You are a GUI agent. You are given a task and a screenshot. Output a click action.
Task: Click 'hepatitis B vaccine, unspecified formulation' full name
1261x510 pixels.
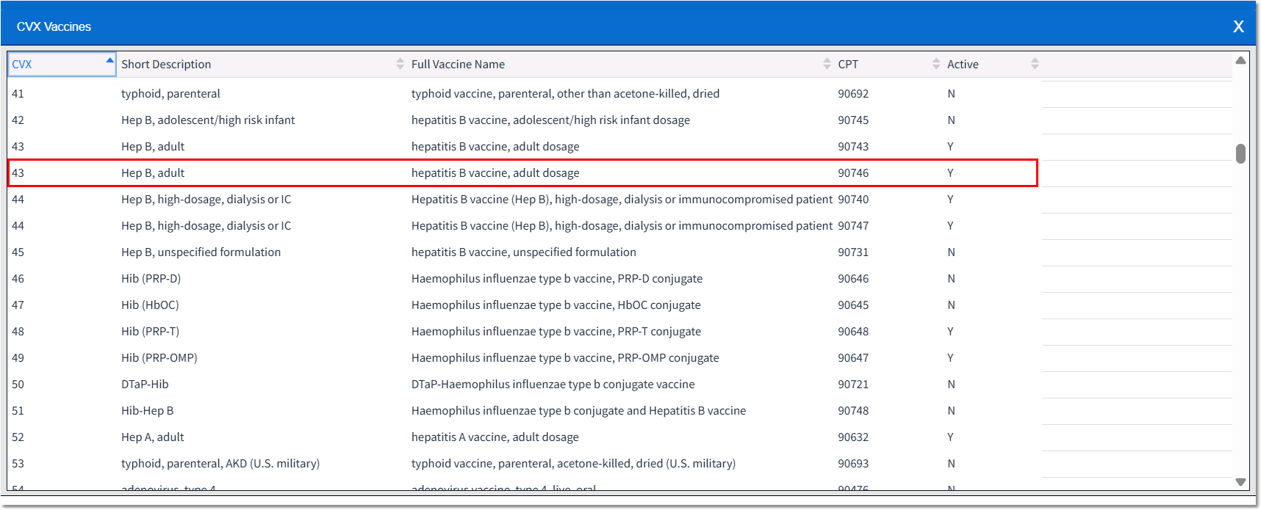(524, 252)
